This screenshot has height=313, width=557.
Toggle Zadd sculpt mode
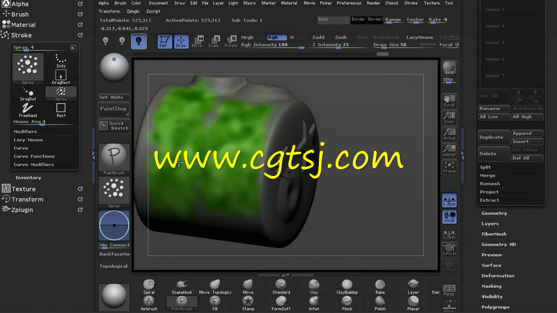point(318,38)
